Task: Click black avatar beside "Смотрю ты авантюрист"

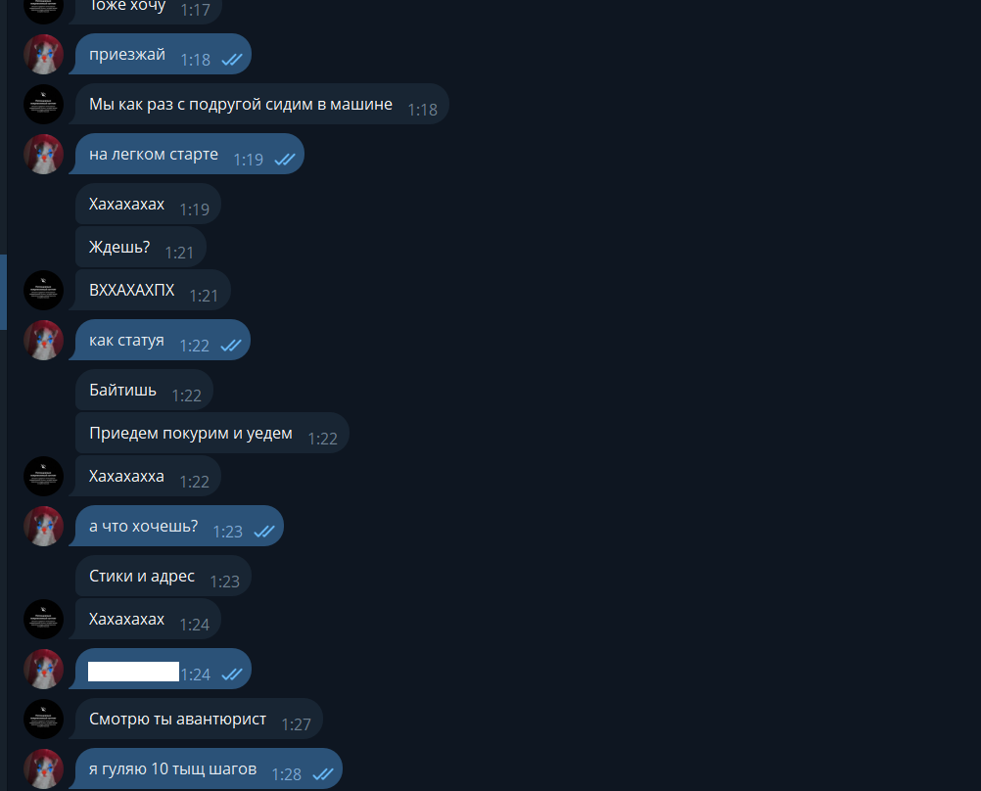Action: pos(44,719)
